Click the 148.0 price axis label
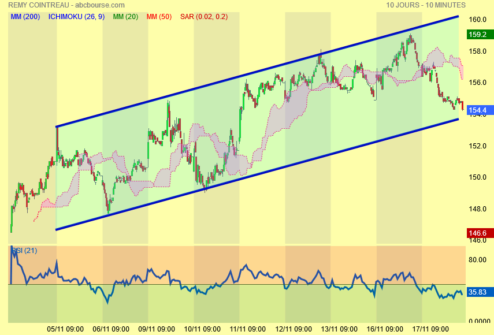 pyautogui.click(x=478, y=209)
